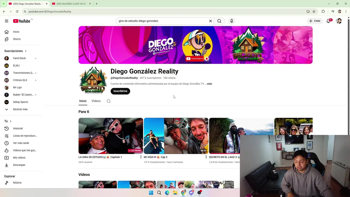Click the Chrome address bar URL
Viewport: 350px width, 197px height.
[x=50, y=11]
